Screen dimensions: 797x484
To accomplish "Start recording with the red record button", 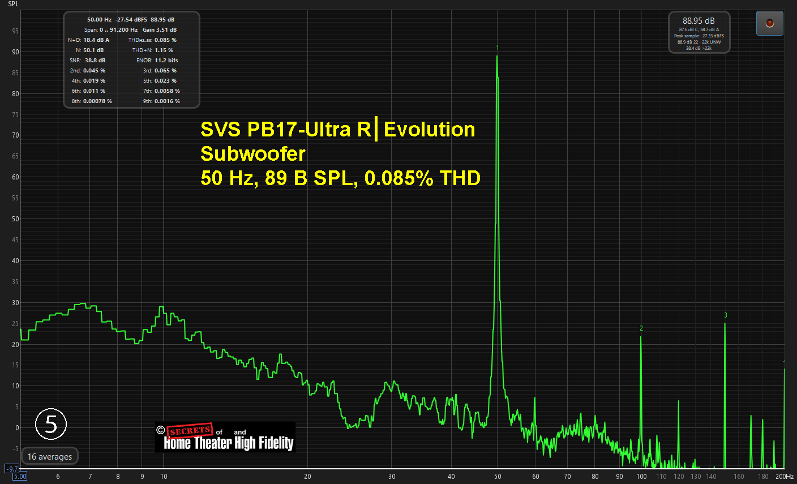I will pos(769,23).
